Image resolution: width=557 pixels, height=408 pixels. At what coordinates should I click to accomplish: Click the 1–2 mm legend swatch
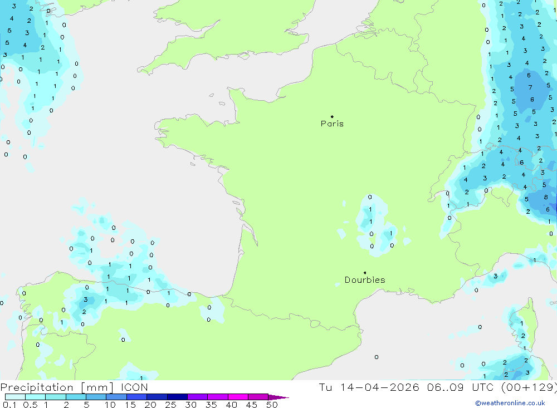(x=55, y=397)
